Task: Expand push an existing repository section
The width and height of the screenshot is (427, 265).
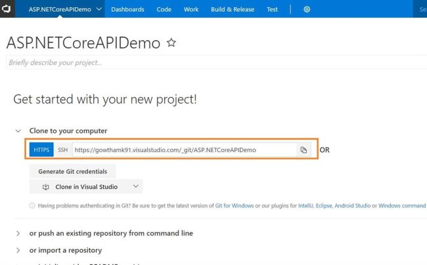Action: coord(18,233)
